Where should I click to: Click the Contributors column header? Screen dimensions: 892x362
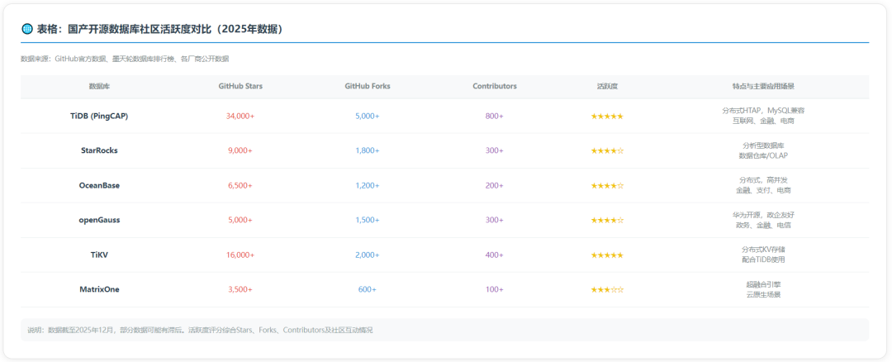pyautogui.click(x=495, y=87)
